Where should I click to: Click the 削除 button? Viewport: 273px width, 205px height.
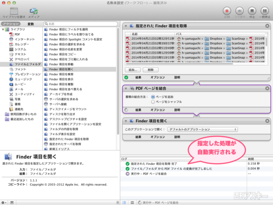click(151, 70)
